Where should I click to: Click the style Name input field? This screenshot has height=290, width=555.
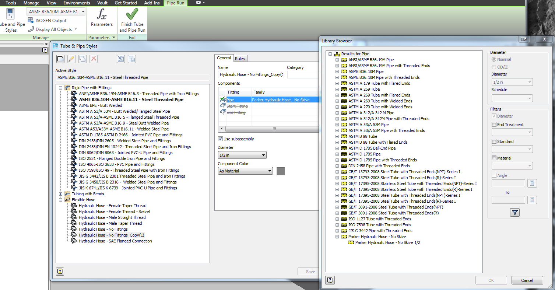[251, 74]
